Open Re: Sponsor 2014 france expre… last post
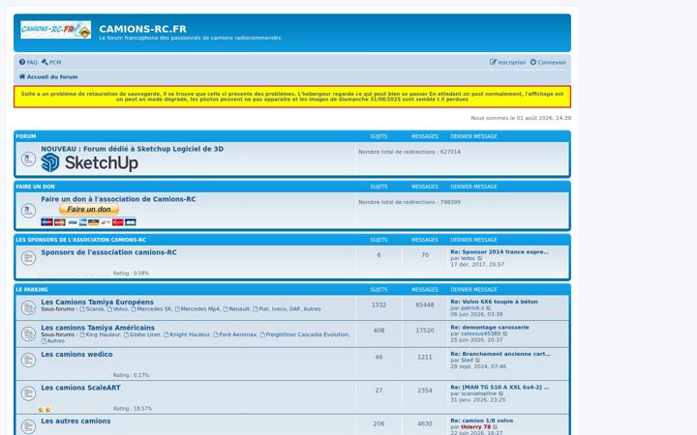 coord(500,251)
